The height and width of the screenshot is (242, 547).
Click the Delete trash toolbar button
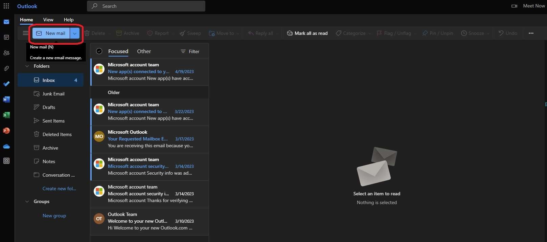95,33
